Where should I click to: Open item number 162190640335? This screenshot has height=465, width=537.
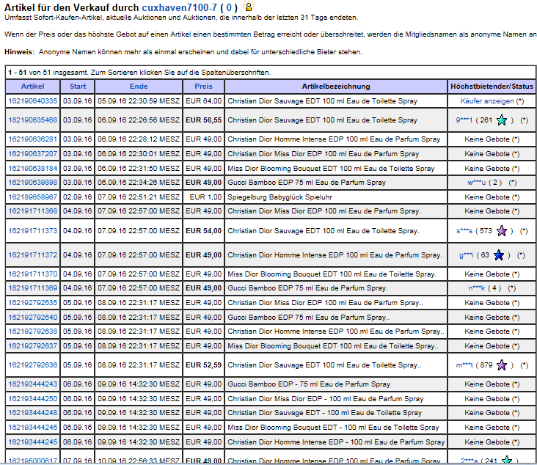(x=33, y=101)
